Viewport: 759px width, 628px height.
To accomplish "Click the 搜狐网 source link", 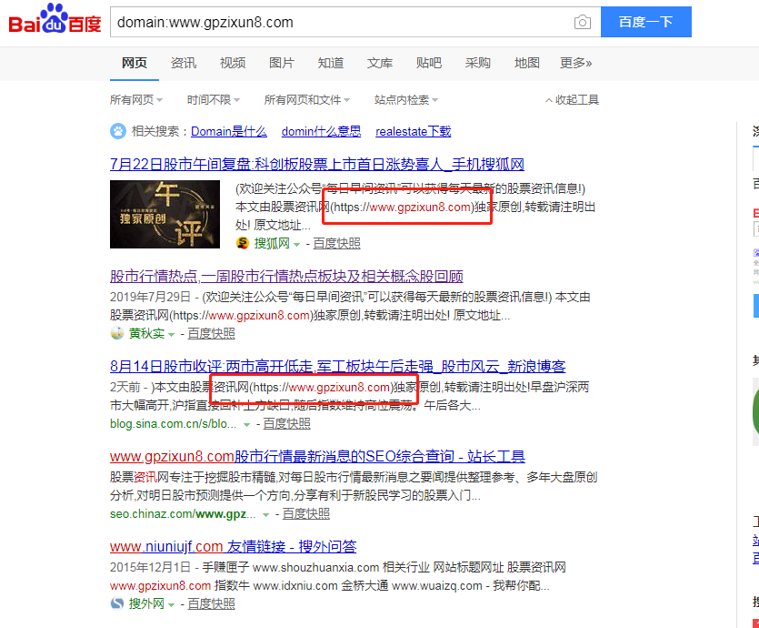I will [x=272, y=243].
